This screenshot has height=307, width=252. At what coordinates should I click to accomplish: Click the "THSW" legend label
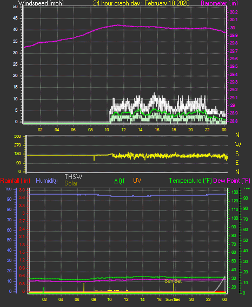tap(74, 177)
